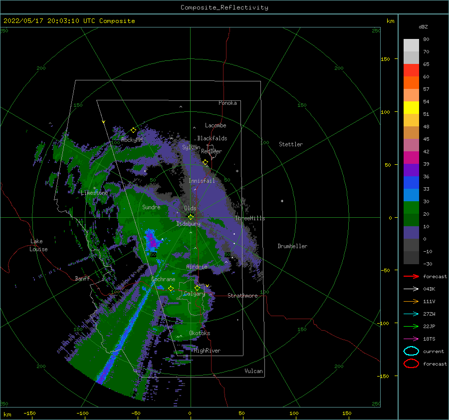Click the Drumheller town label
Image resolution: width=449 pixels, height=420 pixels.
(x=292, y=246)
